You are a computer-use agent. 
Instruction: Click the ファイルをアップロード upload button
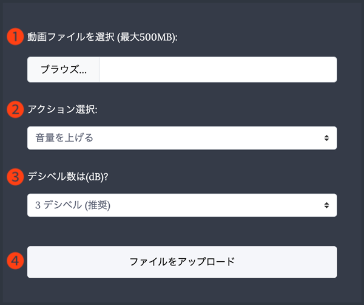182,262
